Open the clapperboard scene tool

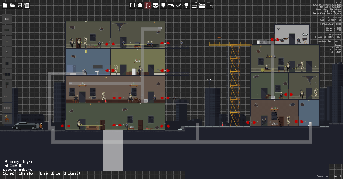tap(202, 5)
